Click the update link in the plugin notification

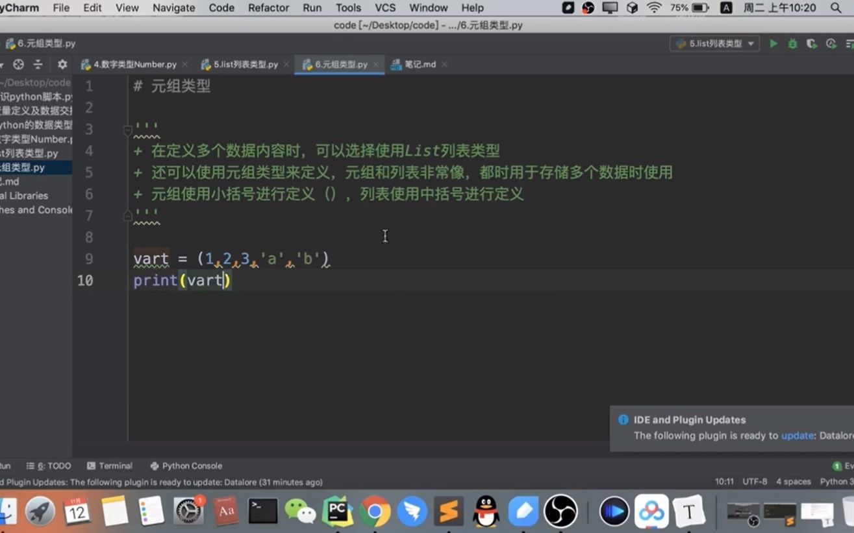797,436
